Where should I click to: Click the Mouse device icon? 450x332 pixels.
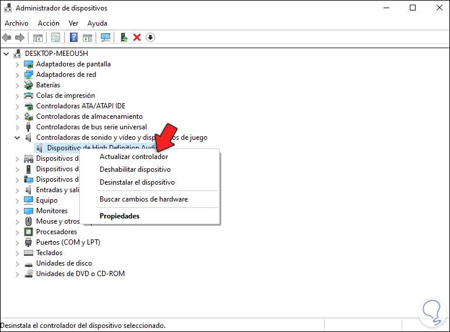pyautogui.click(x=29, y=221)
